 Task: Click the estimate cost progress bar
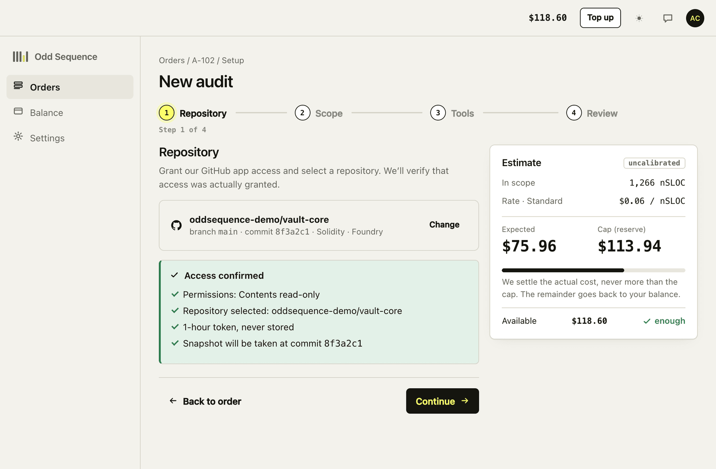point(593,271)
